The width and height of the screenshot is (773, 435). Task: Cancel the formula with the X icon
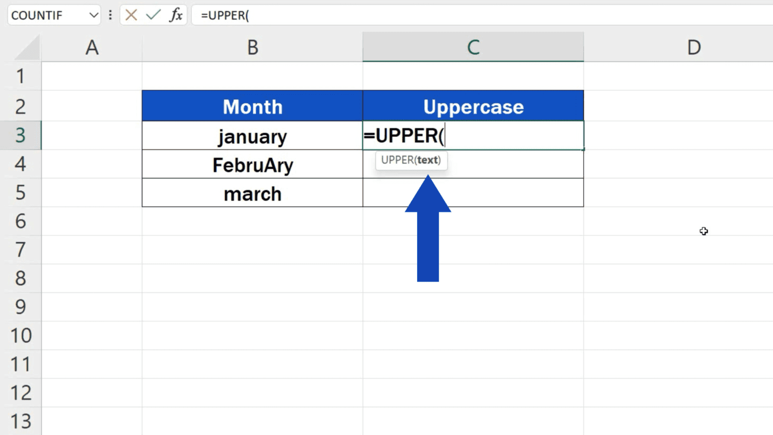(132, 15)
